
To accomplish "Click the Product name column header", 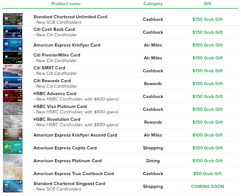I will point(66,3).
